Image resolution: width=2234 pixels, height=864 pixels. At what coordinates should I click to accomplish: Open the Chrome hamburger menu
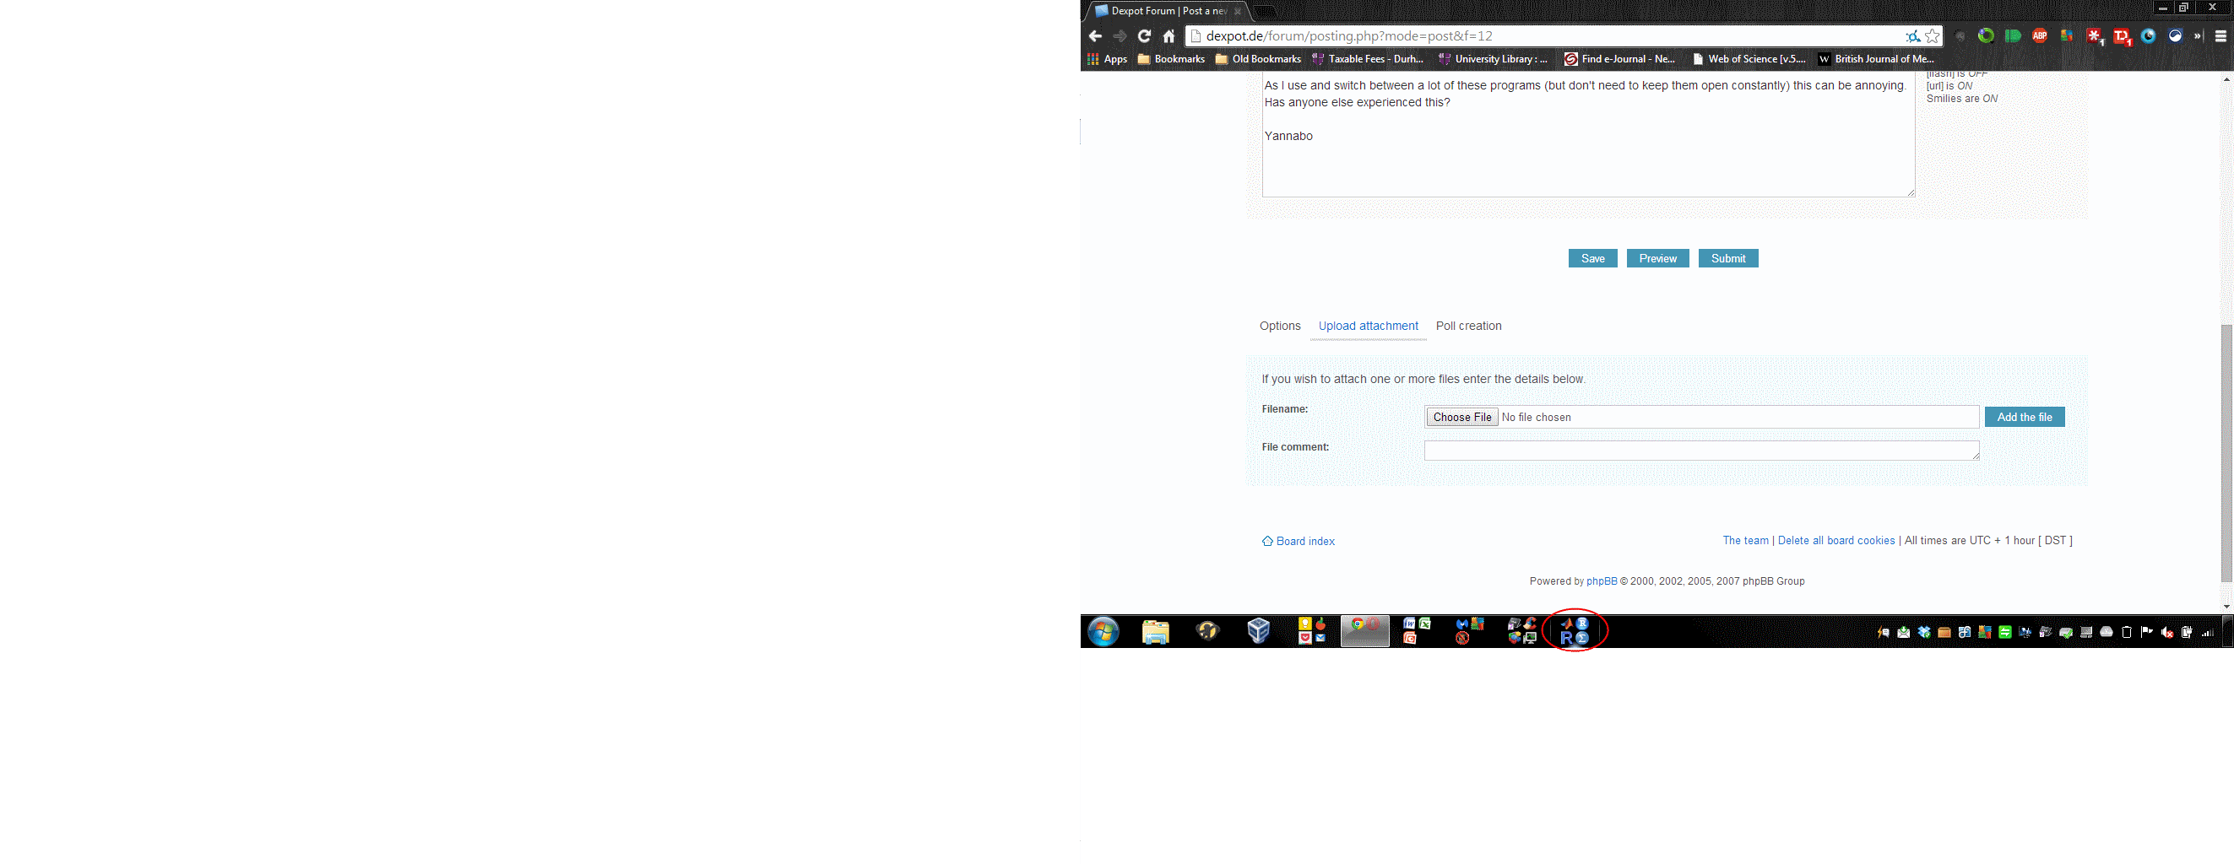click(x=2221, y=36)
